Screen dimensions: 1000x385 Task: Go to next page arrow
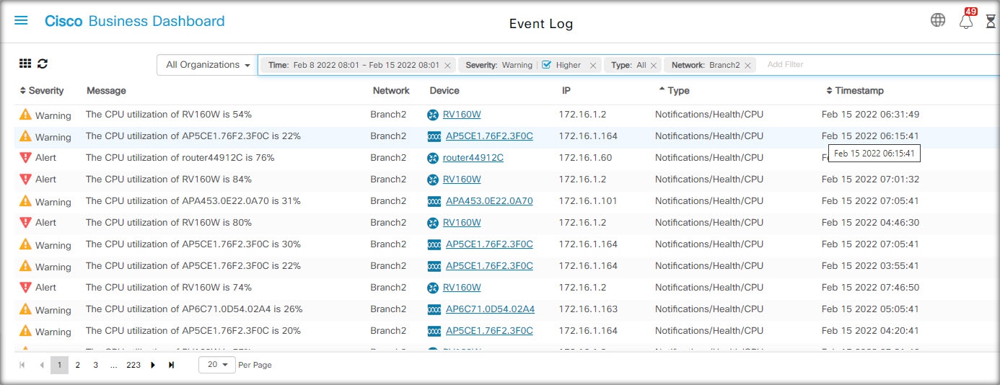(153, 365)
